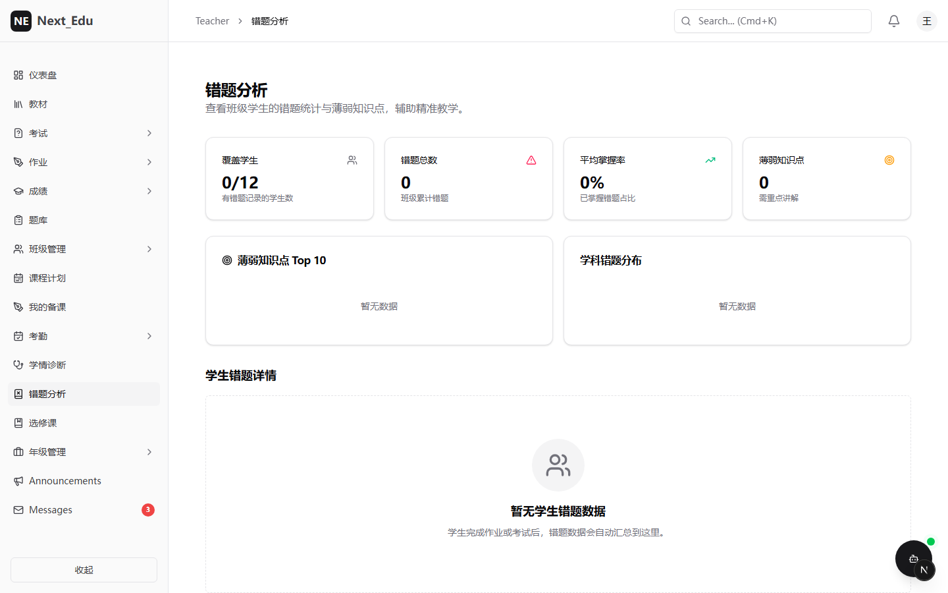Expand the 作业 submenu chevron

(149, 162)
